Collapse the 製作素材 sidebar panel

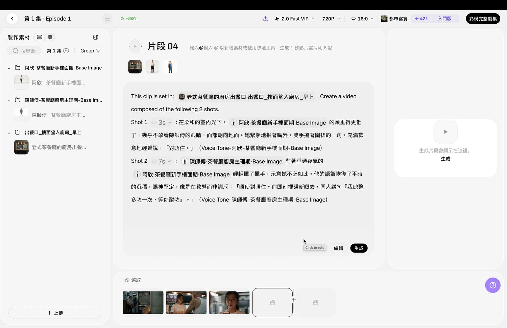pos(96,37)
